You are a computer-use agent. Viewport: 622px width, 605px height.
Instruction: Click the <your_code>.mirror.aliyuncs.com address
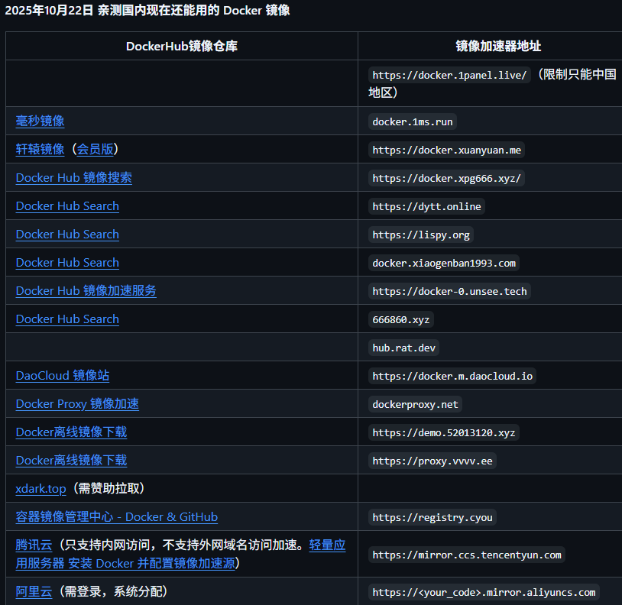pos(484,592)
